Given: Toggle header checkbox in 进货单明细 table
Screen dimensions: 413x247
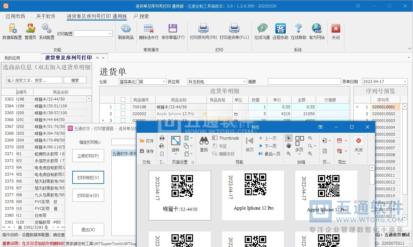Looking at the screenshot, I should [x=123, y=100].
